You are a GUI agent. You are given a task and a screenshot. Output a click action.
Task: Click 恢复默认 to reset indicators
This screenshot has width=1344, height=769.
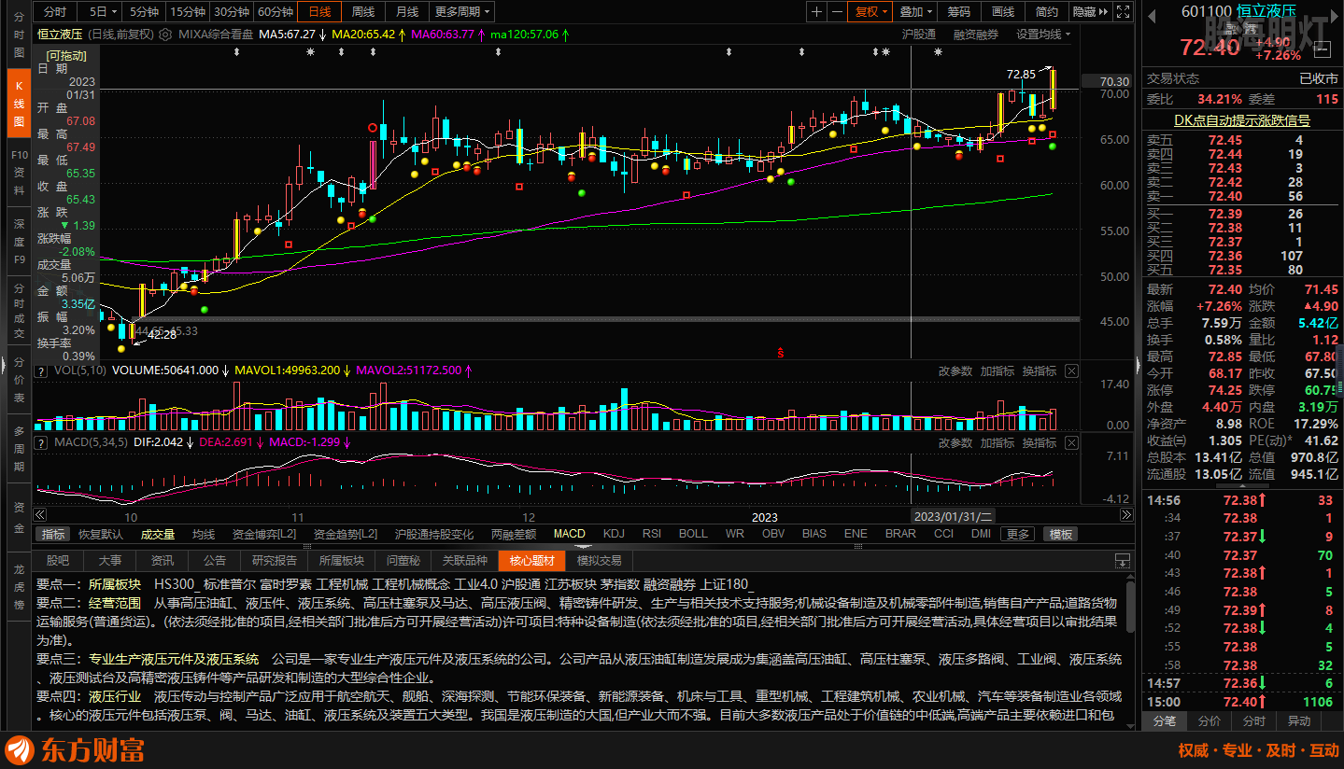click(x=101, y=535)
